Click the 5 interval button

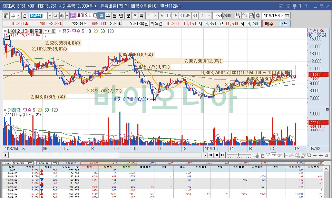162,16
